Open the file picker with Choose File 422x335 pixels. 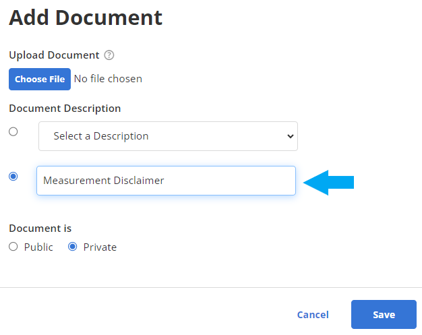pyautogui.click(x=40, y=79)
